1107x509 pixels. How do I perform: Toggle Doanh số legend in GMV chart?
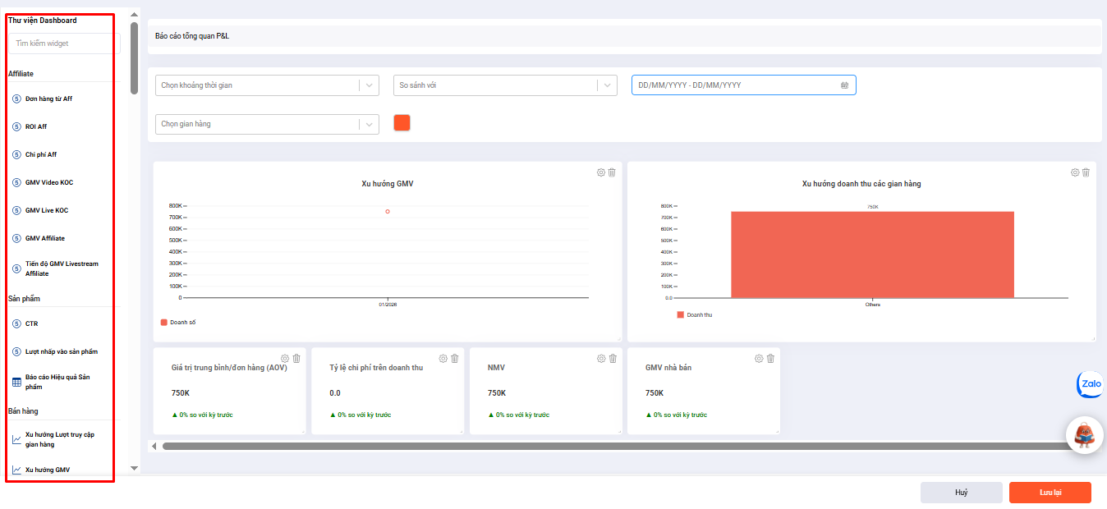coord(177,323)
